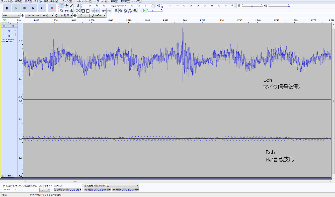335x197 pixels.
Task: Skip to start of the project
Action: tap(33, 8)
